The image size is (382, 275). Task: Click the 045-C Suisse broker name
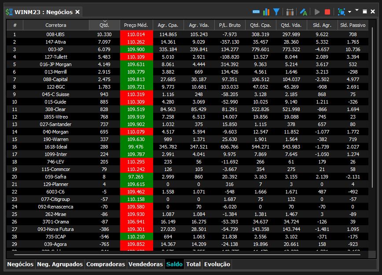(55, 94)
